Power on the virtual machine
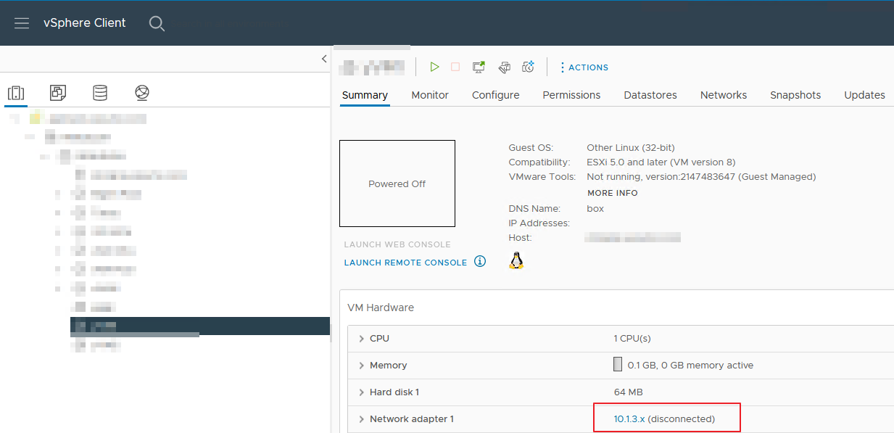Viewport: 894px width, 433px height. coord(434,67)
